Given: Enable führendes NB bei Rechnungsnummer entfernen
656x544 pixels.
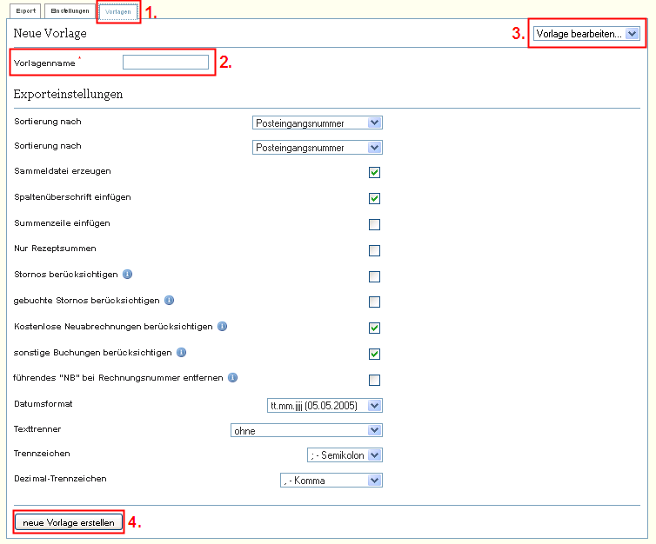Looking at the screenshot, I should click(x=374, y=380).
